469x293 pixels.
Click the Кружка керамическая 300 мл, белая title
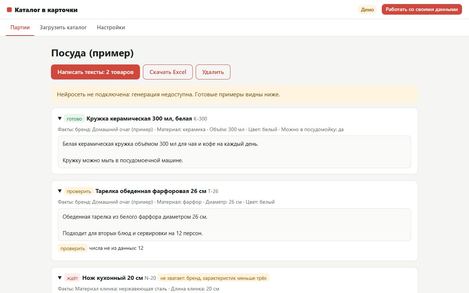pyautogui.click(x=139, y=118)
